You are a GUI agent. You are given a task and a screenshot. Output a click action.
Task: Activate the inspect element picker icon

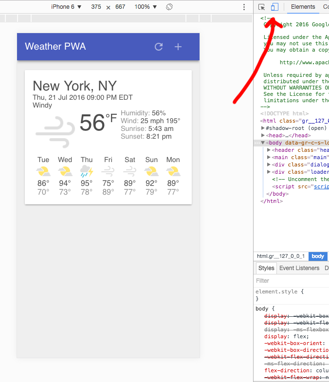[261, 7]
